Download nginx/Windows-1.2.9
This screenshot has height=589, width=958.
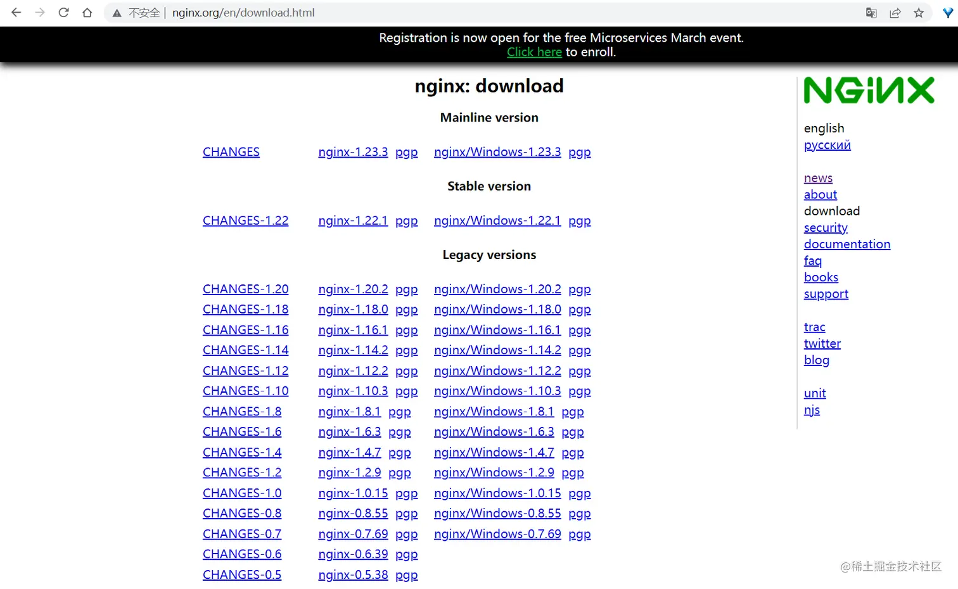point(494,472)
